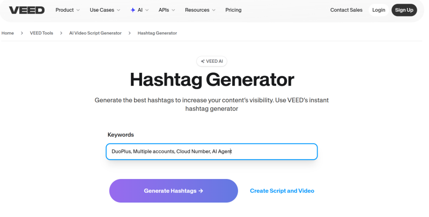Click Create Script and Video link
Image resolution: width=429 pixels, height=217 pixels.
[x=282, y=191]
